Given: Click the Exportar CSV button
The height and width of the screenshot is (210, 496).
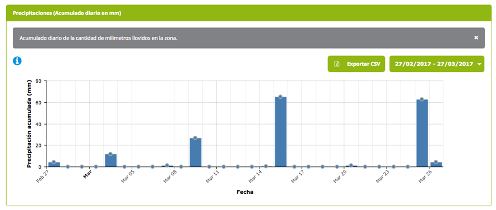Looking at the screenshot, I should [356, 64].
